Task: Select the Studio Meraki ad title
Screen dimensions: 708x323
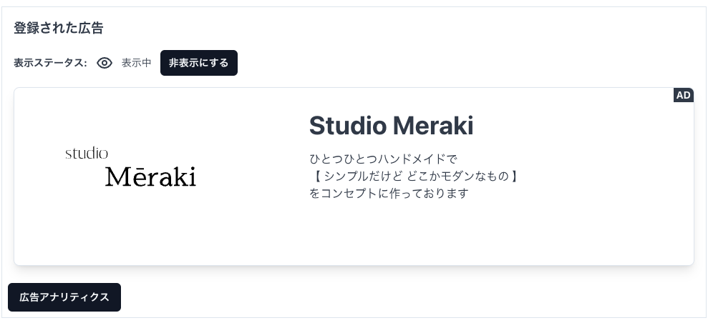Action: [x=391, y=126]
